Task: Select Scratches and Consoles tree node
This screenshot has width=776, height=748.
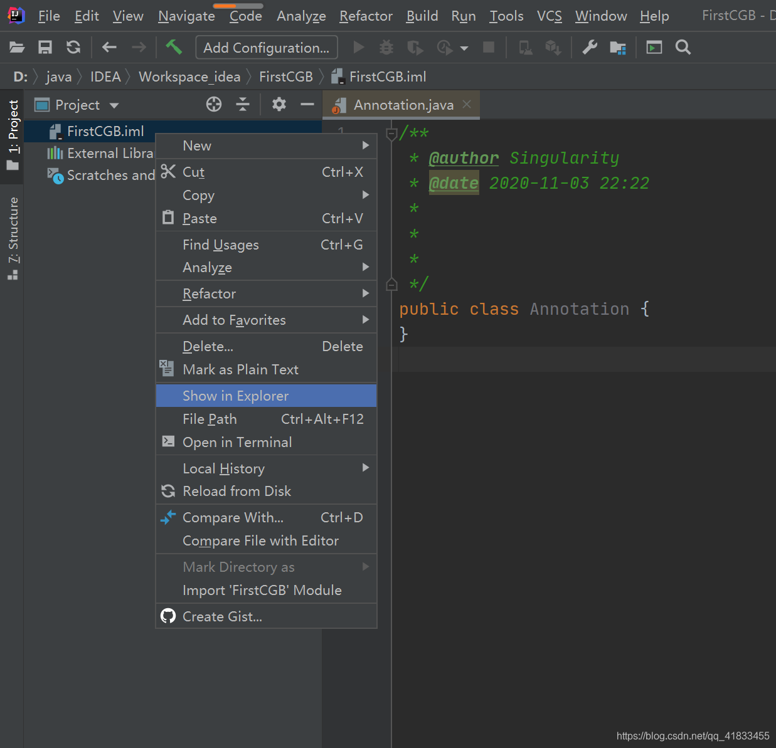Action: pos(100,175)
